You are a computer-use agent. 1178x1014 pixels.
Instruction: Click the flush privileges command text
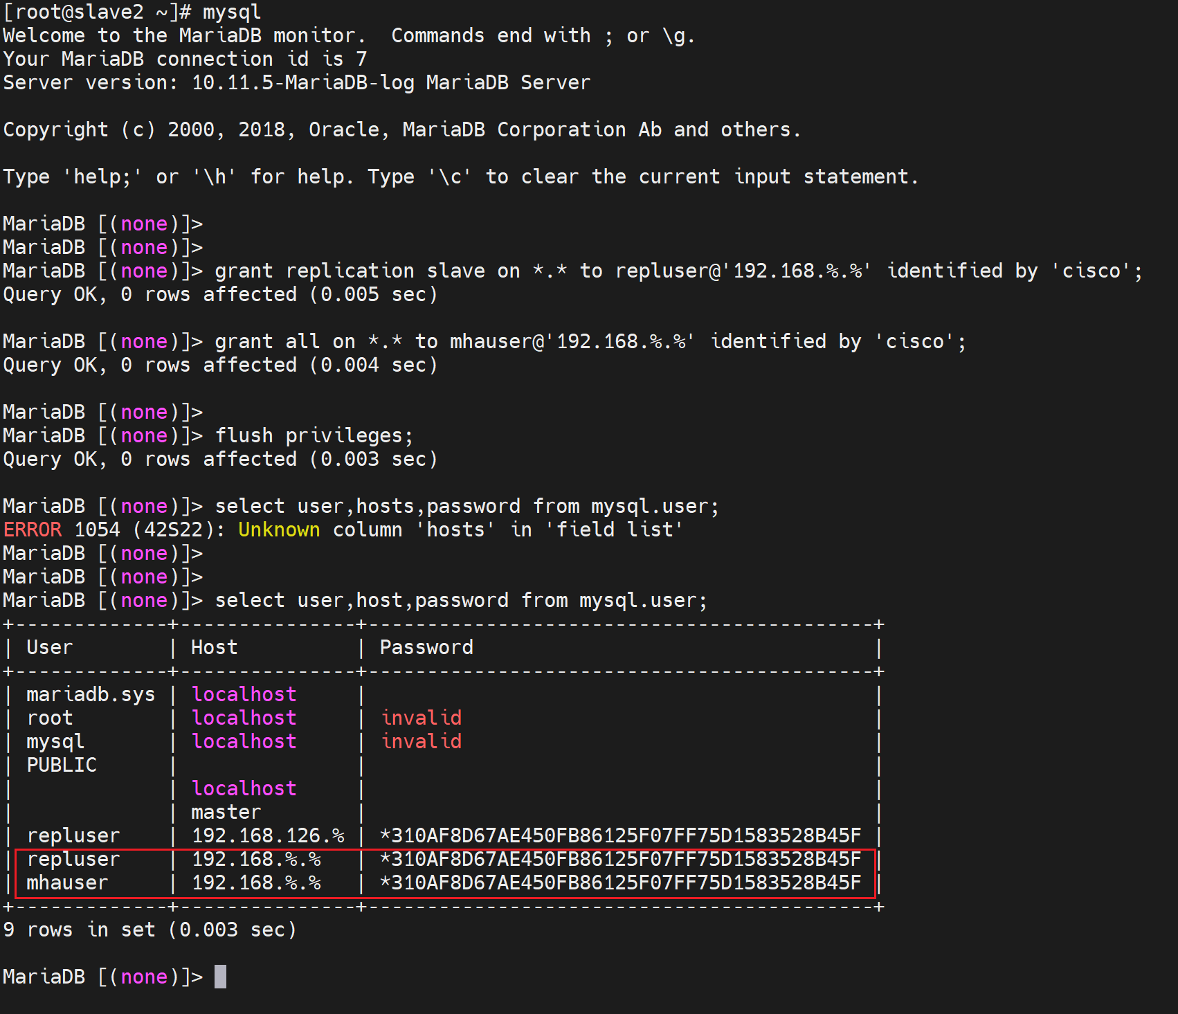pos(314,435)
